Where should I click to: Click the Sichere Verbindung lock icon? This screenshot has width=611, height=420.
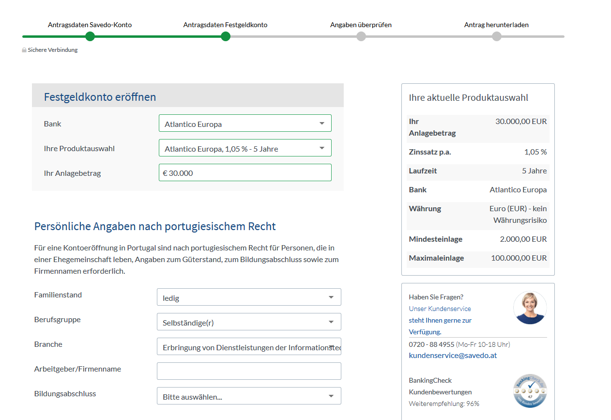24,50
